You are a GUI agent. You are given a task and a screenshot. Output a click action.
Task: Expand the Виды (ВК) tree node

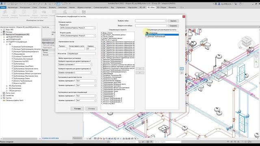[x=1, y=30]
